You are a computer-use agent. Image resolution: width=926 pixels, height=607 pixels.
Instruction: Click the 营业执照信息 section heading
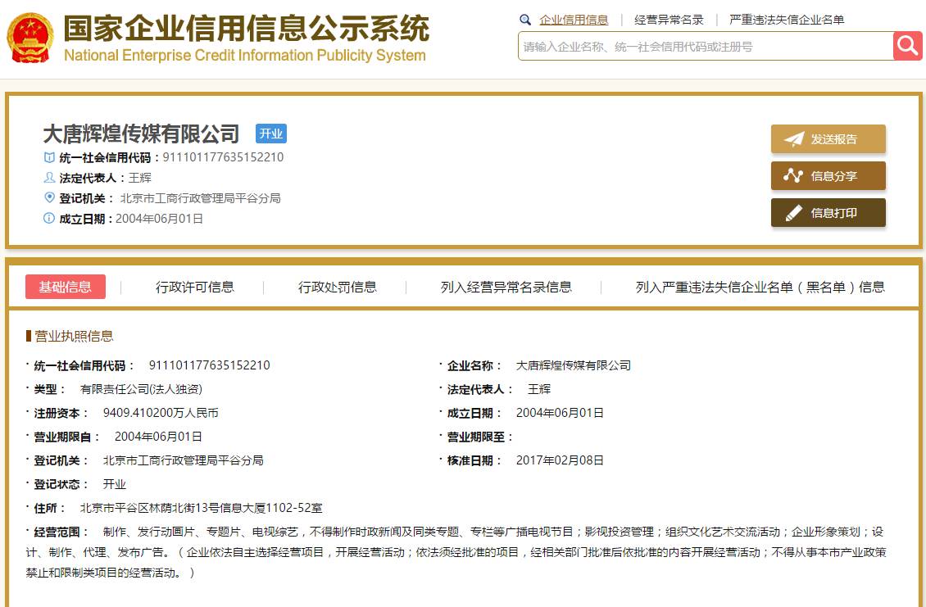click(x=74, y=337)
